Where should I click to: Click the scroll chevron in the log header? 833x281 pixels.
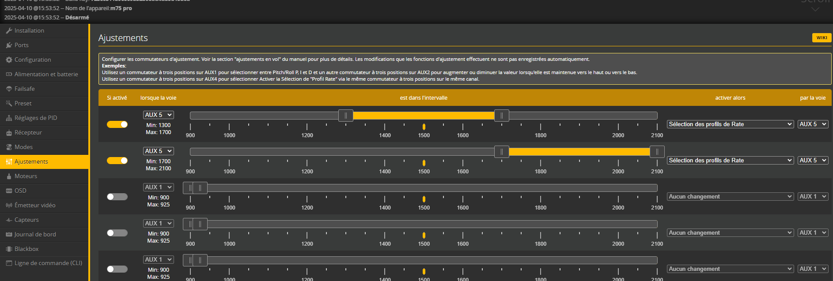click(815, 9)
